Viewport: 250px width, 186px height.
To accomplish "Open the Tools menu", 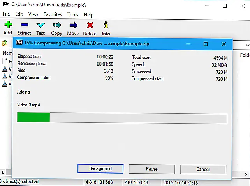I will tap(73, 14).
